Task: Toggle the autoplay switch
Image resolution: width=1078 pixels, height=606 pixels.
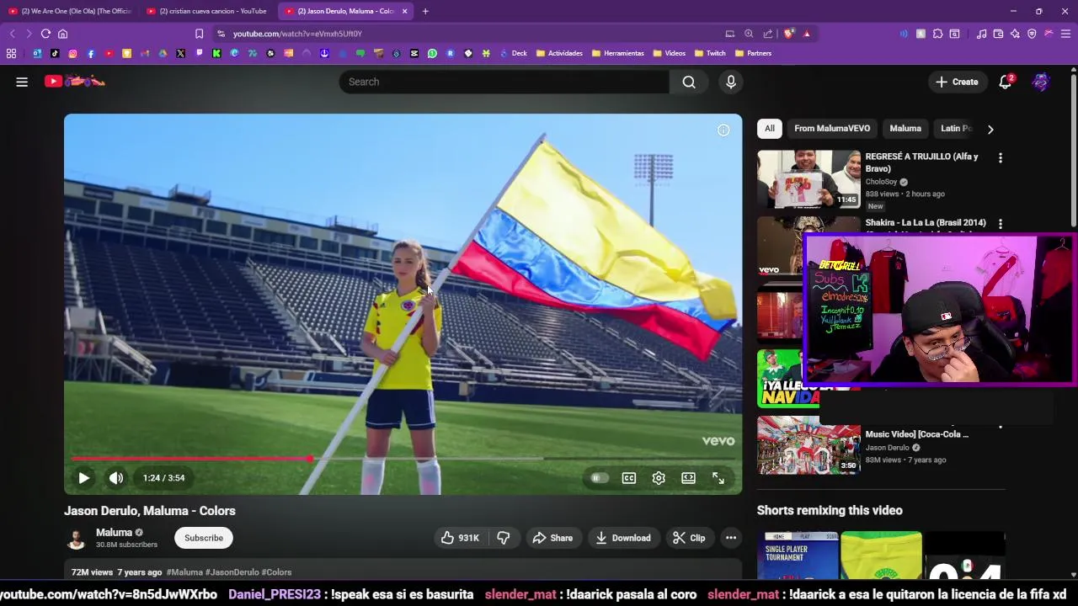Action: point(599,478)
